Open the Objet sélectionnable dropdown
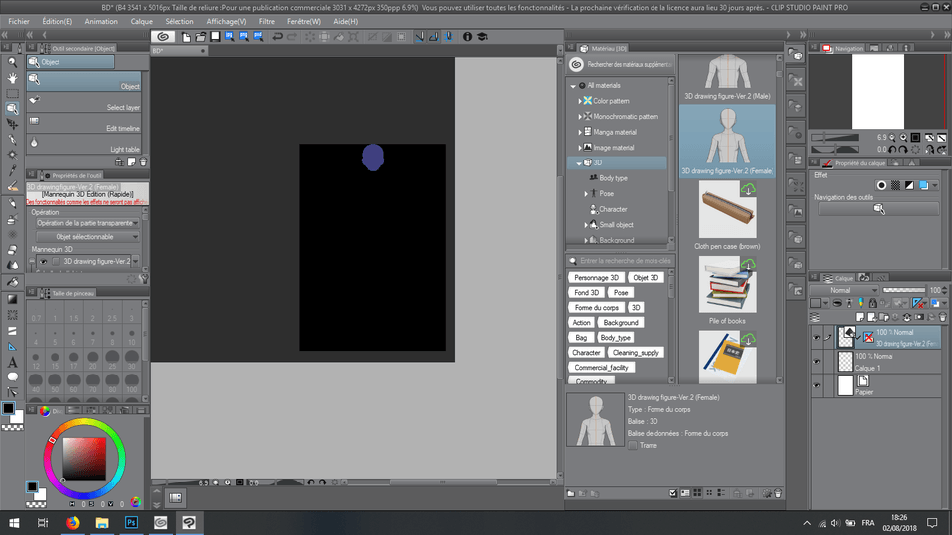The height and width of the screenshot is (535, 952). tap(87, 237)
